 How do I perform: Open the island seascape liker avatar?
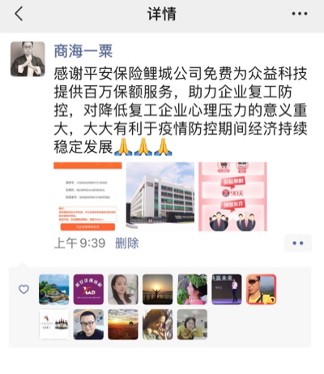54,290
